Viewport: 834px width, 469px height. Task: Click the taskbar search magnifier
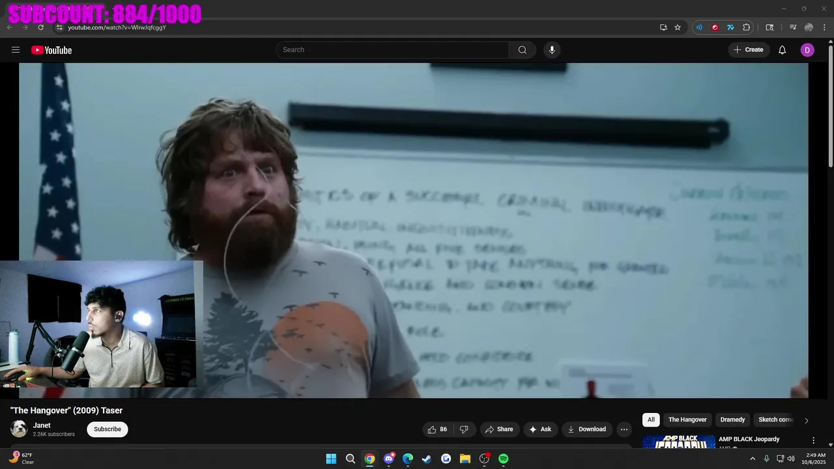[351, 459]
